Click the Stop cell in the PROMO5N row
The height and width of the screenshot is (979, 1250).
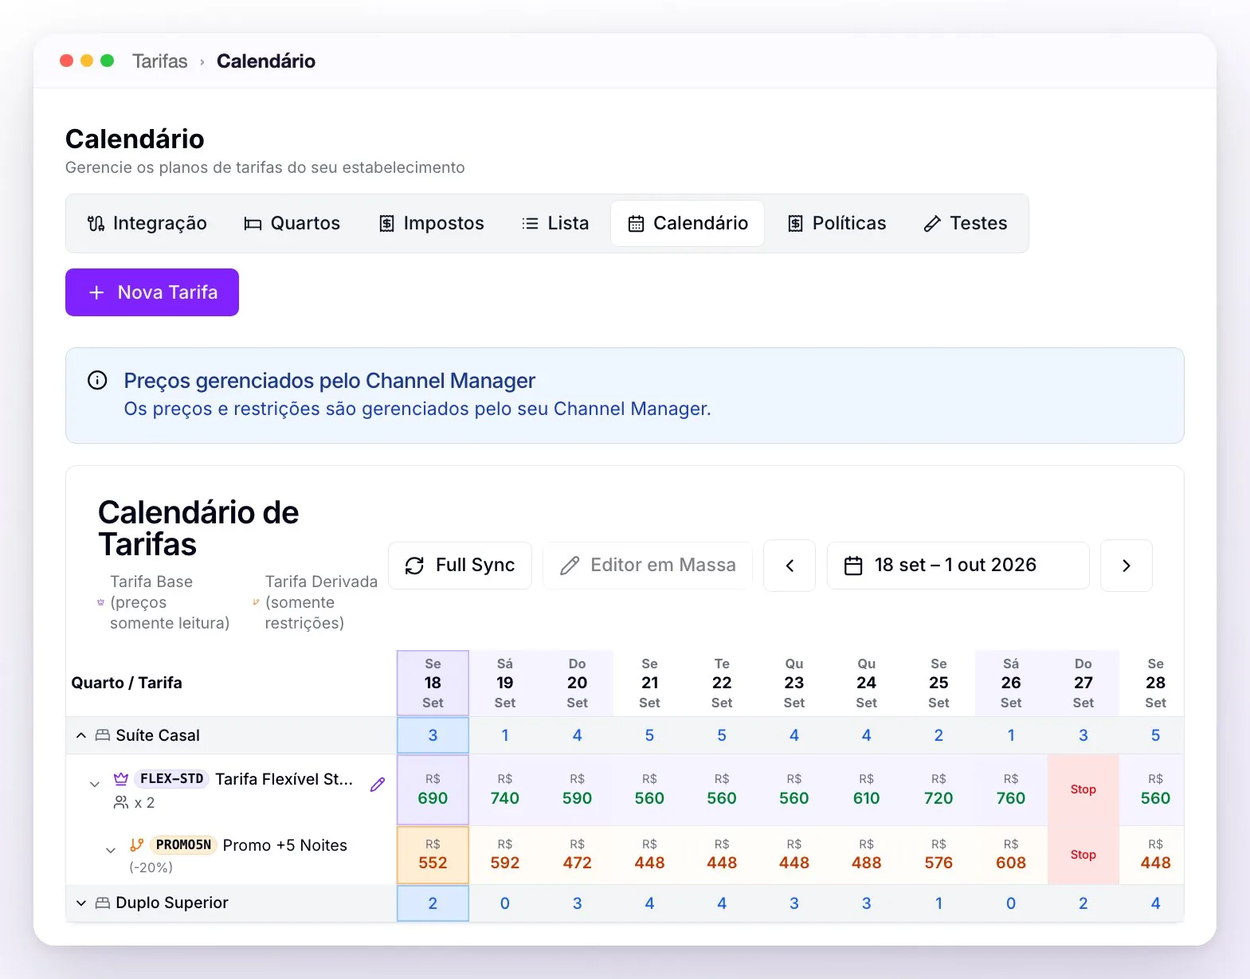1083,855
